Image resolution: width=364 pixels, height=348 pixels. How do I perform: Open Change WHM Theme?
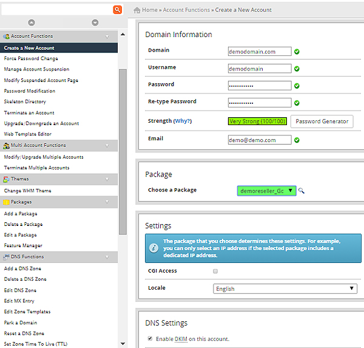(x=28, y=191)
